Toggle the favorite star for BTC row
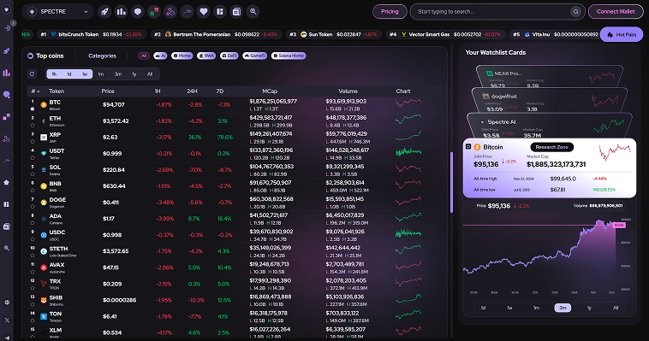This screenshot has height=341, width=649. click(x=33, y=109)
